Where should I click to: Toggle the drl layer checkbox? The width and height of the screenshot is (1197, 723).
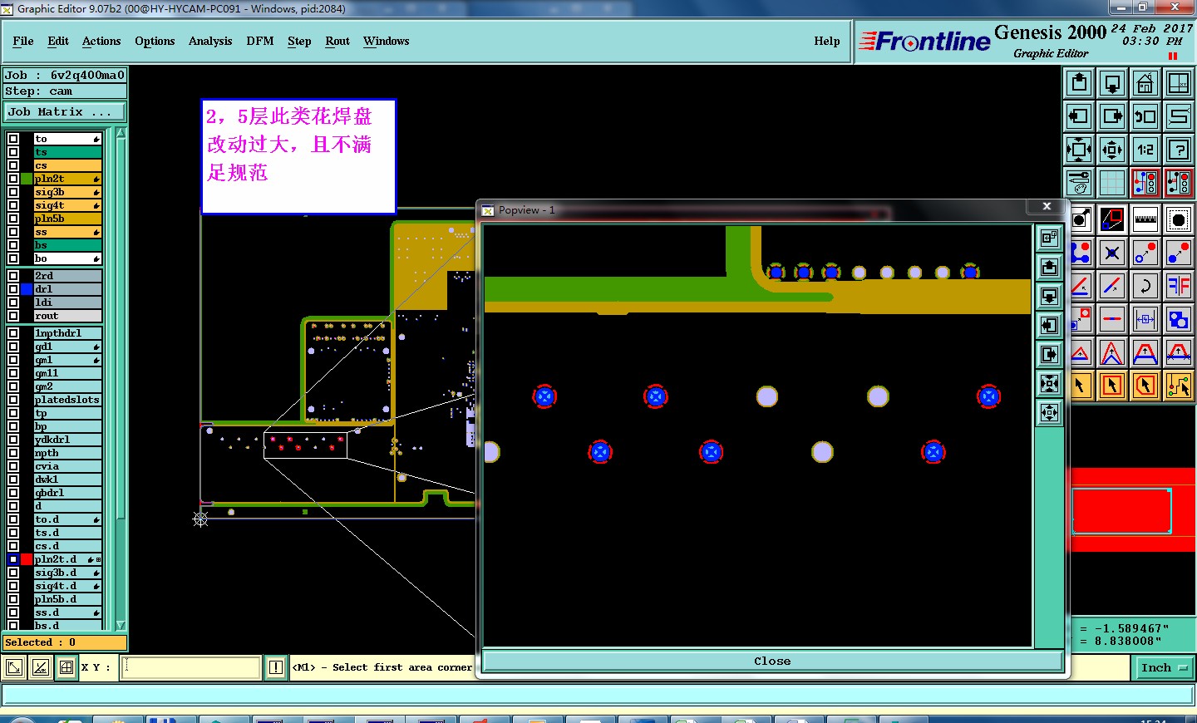[x=13, y=289]
